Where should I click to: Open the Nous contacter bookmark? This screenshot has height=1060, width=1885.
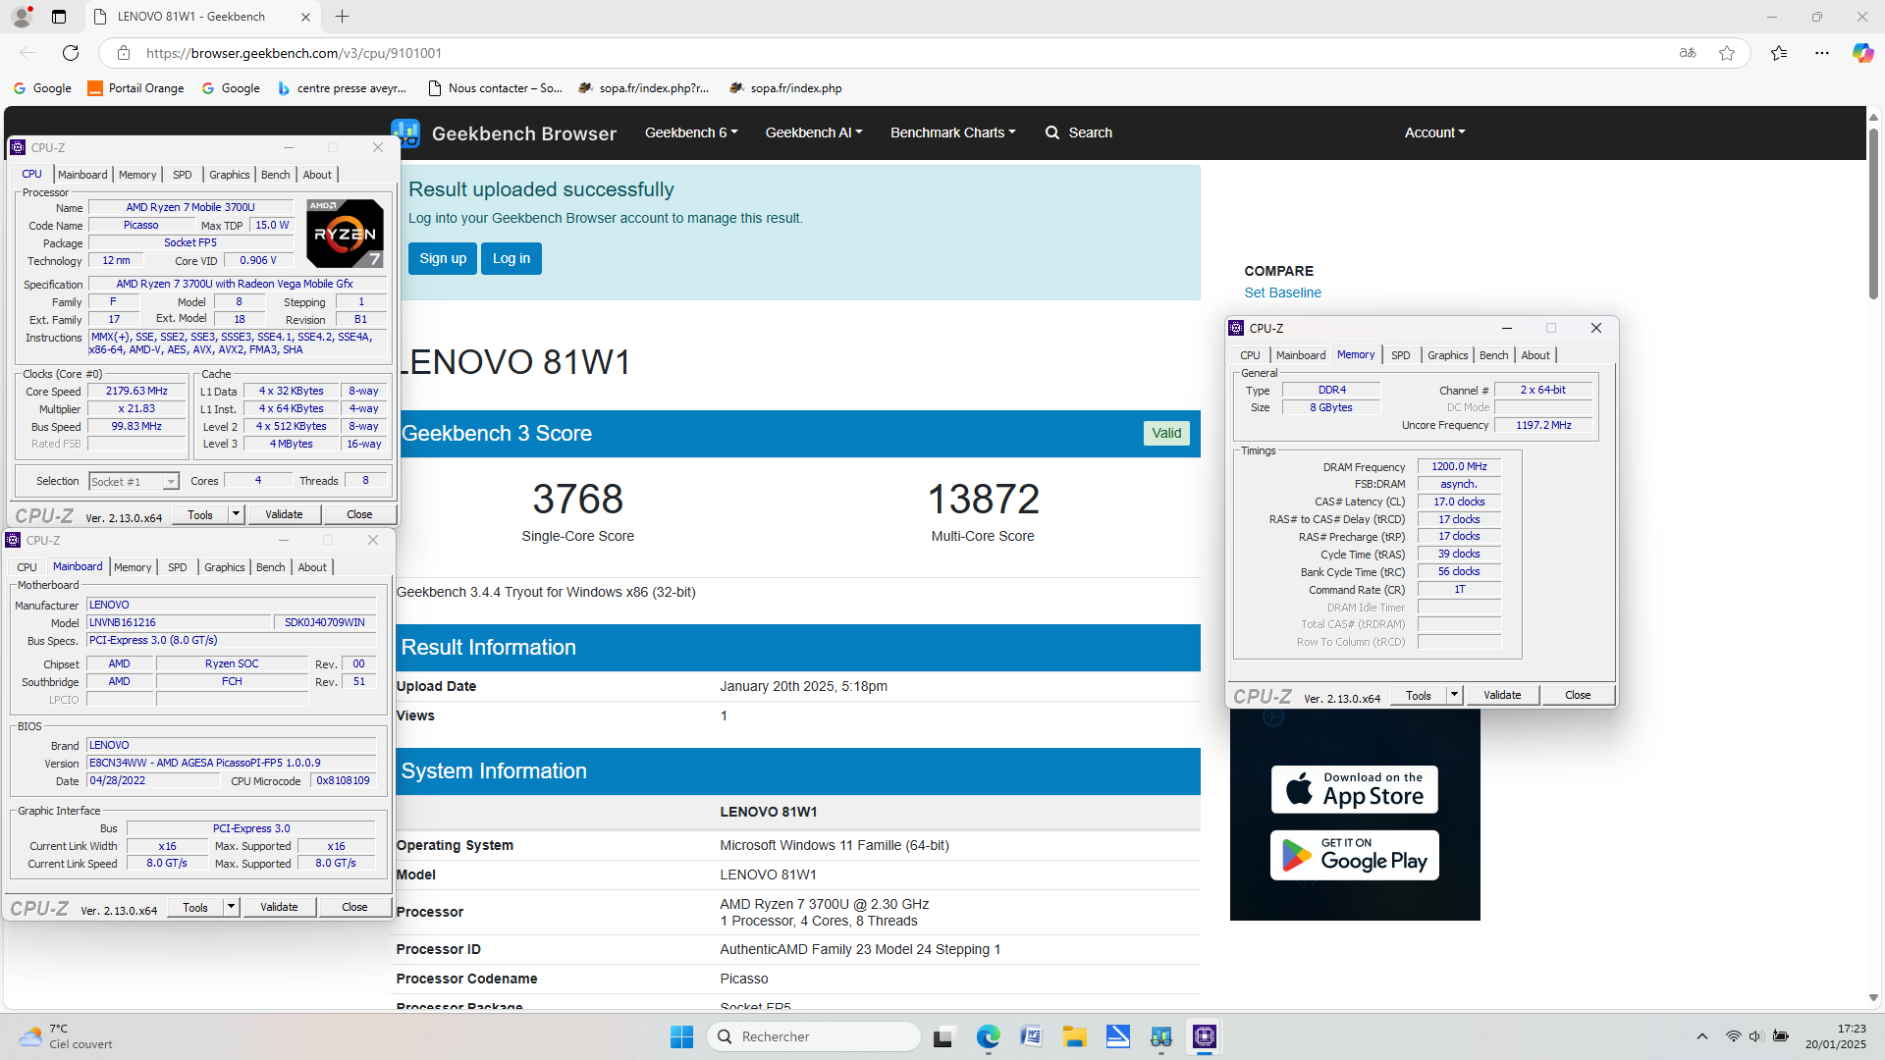(495, 88)
